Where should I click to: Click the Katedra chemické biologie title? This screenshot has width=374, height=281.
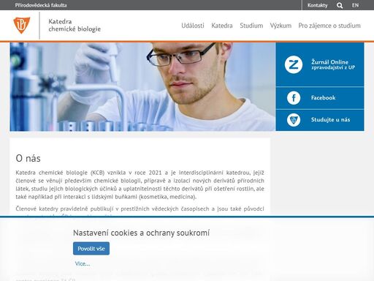[75, 25]
